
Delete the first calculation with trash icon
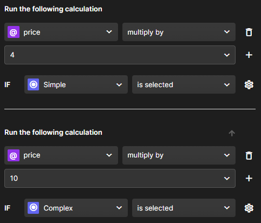249,32
